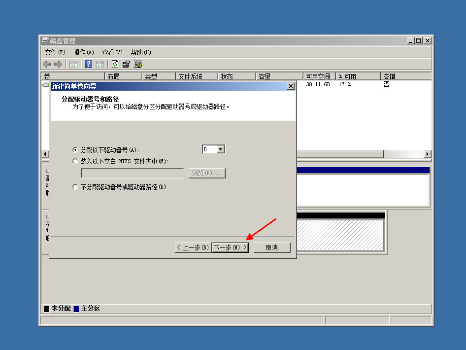The width and height of the screenshot is (466, 350).
Task: Open the drive letter D dropdown
Action: (221, 149)
